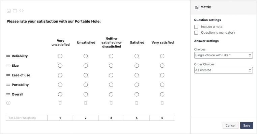The width and height of the screenshot is (257, 134).
Task: Check the Question is mandatory box
Action: [196, 33]
